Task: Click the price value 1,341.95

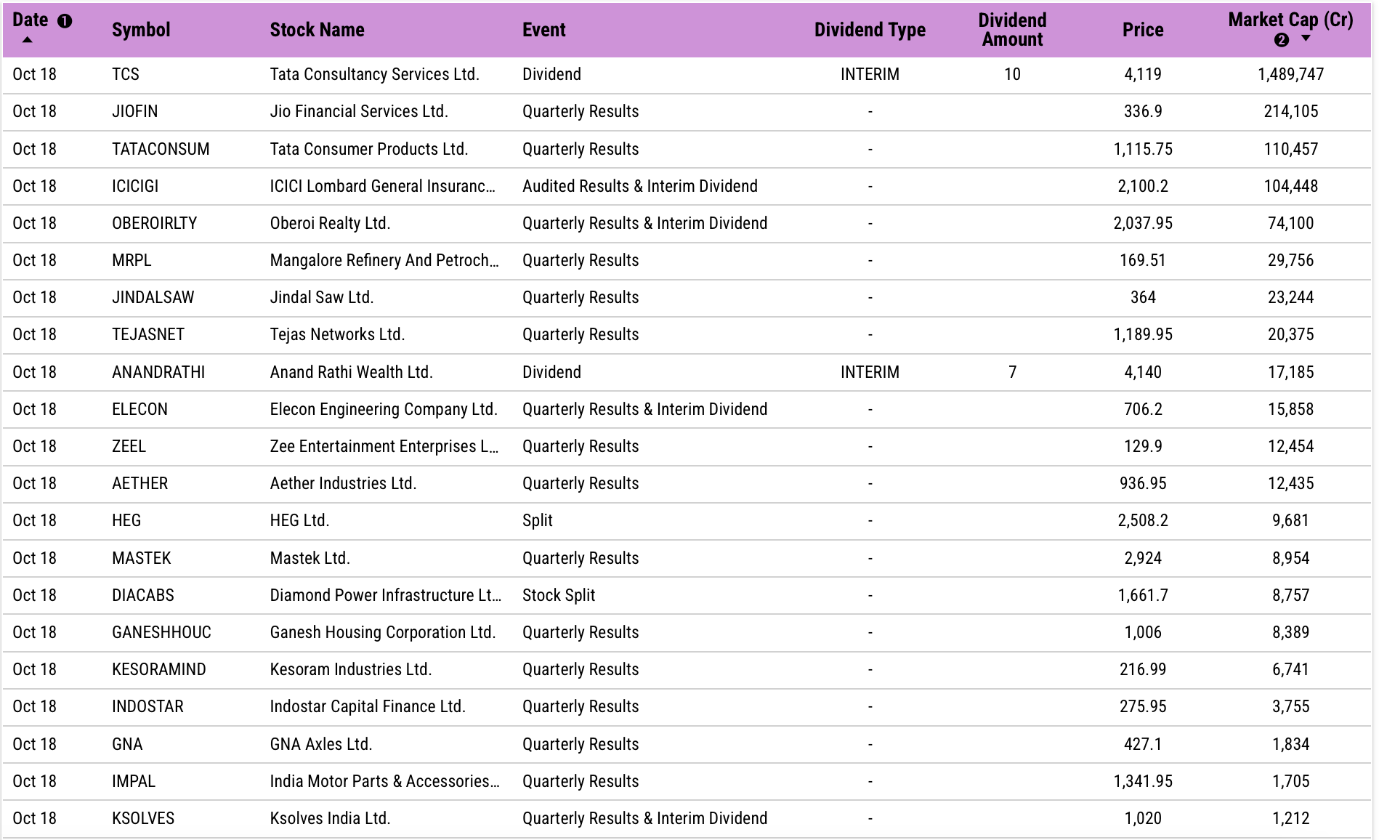Action: [x=1143, y=781]
